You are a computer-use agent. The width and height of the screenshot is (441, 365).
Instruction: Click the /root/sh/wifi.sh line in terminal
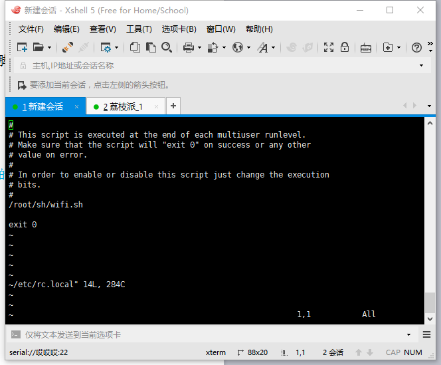[x=46, y=205]
